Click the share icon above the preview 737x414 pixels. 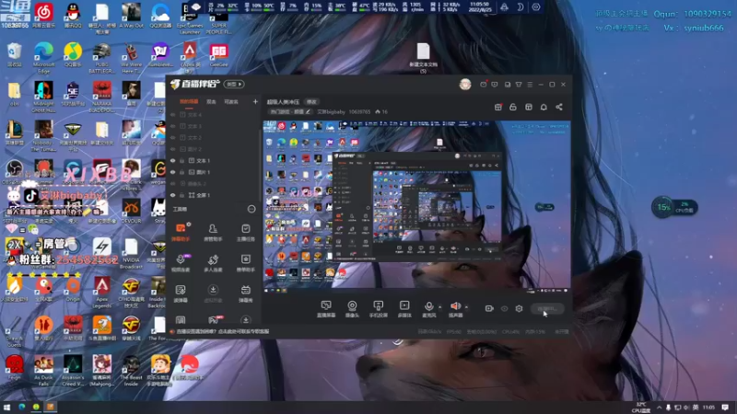pyautogui.click(x=559, y=107)
